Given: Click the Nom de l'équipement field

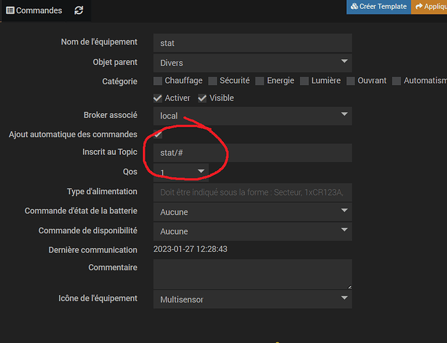Looking at the screenshot, I should pos(253,43).
